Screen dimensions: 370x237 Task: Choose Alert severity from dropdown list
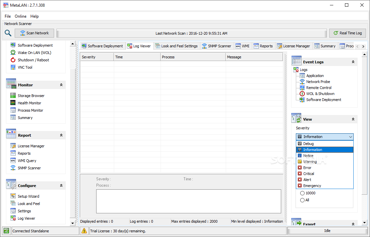tap(325, 180)
